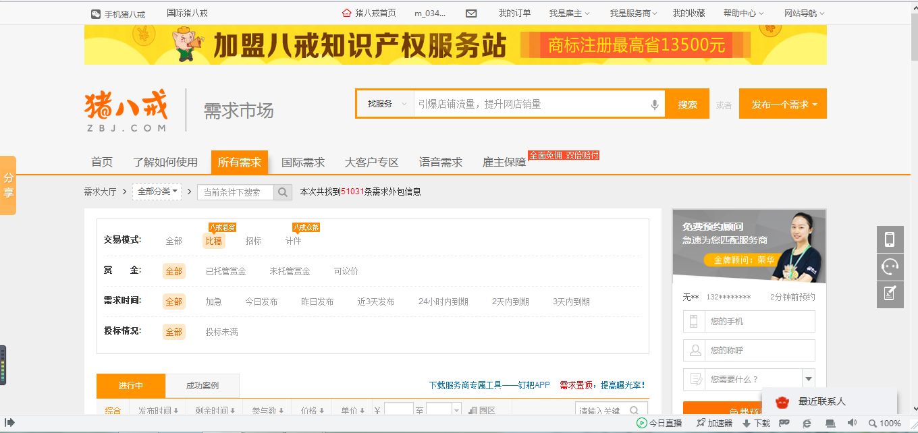
Task: Open the 我的收藏 link
Action: tap(689, 13)
